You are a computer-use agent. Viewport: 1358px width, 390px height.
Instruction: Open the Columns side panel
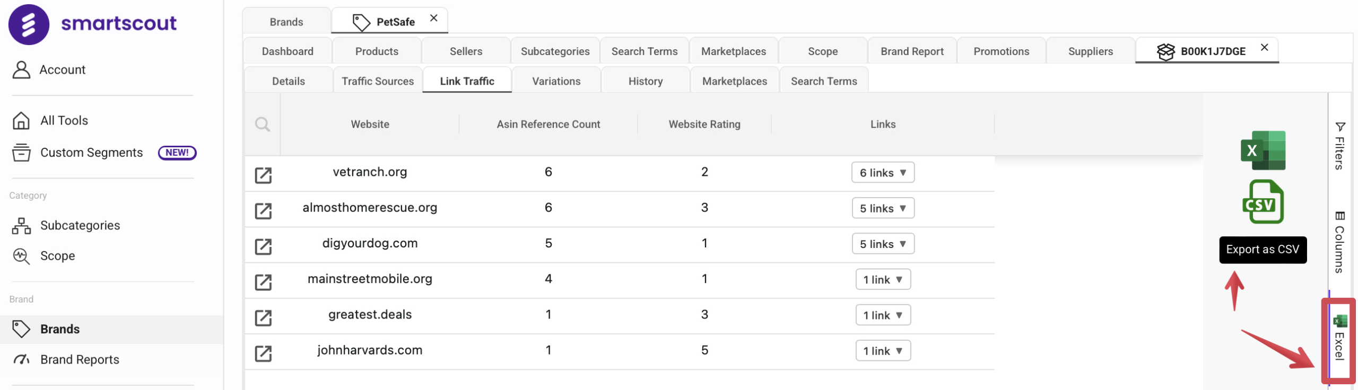(x=1339, y=242)
